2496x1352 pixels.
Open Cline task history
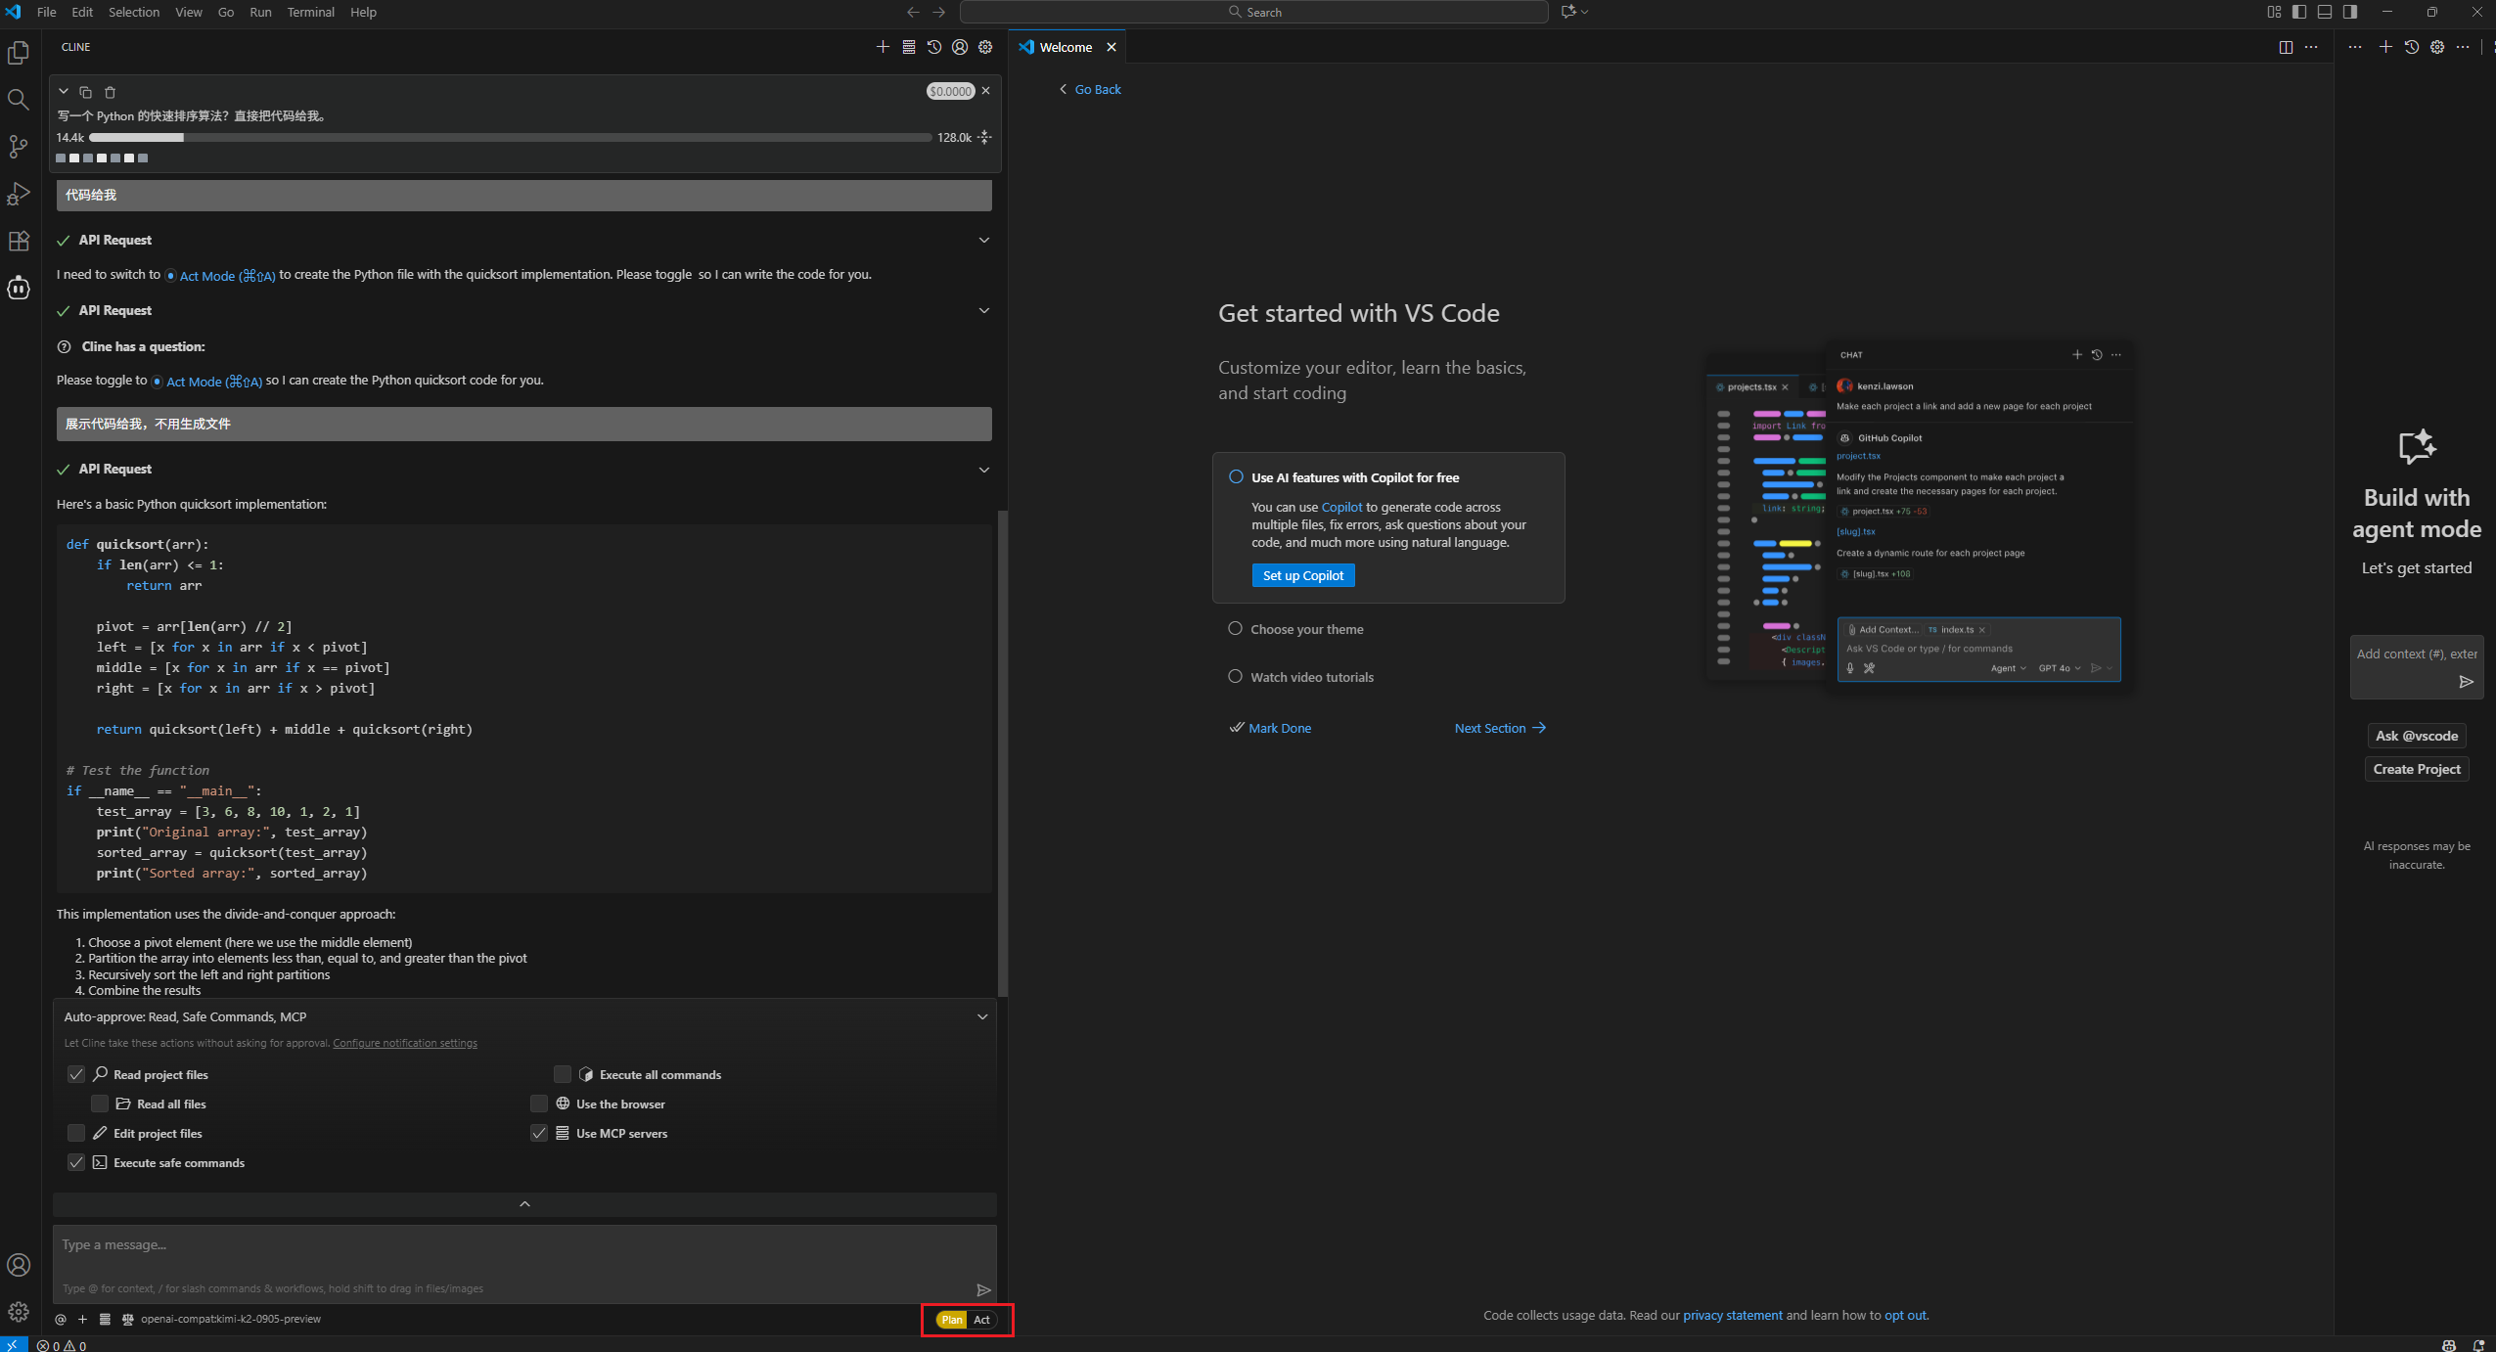click(934, 47)
